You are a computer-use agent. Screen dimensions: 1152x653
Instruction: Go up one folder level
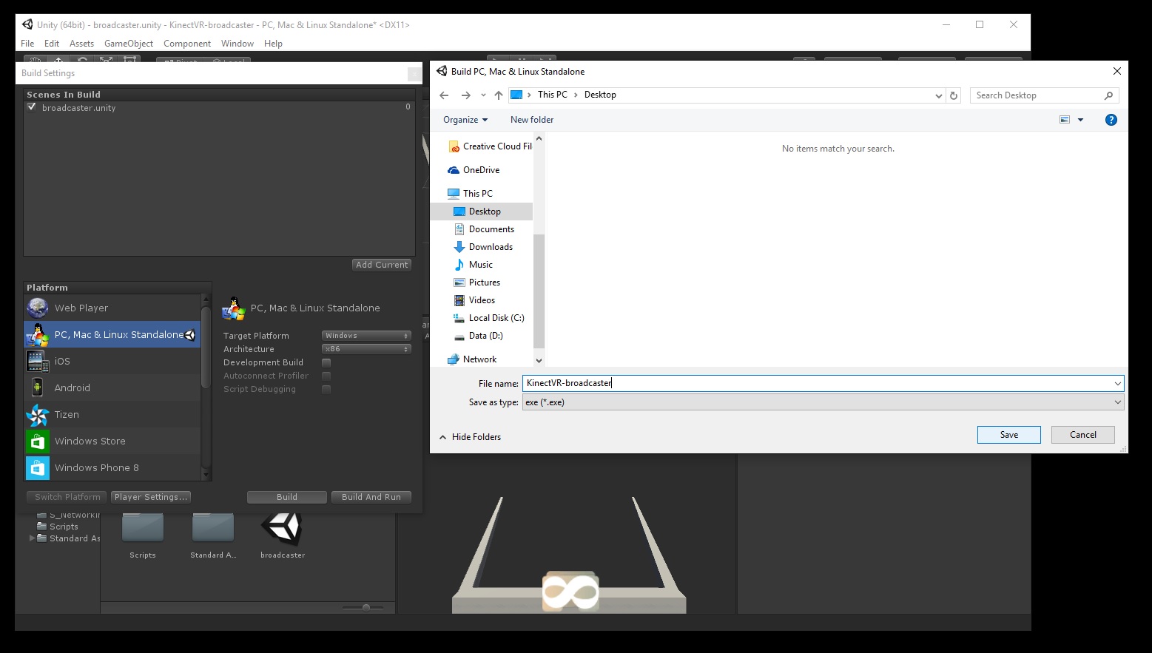click(x=499, y=95)
